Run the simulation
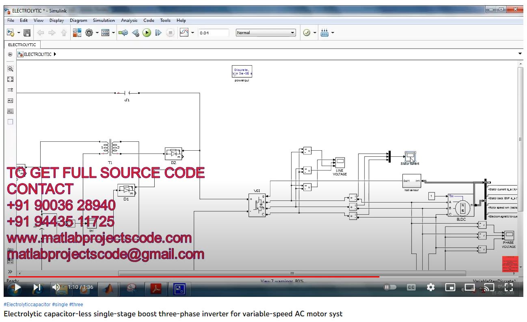The height and width of the screenshot is (322, 527). tap(147, 33)
